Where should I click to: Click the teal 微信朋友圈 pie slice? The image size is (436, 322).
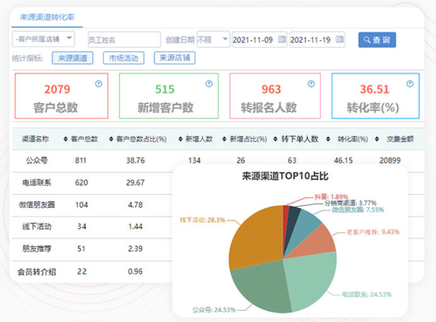(304, 227)
